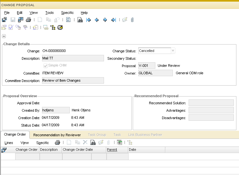Open the Lines menu in Change Order grid

coord(9,143)
